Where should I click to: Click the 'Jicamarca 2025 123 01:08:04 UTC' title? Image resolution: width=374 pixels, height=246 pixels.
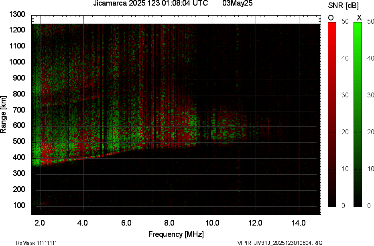point(150,4)
